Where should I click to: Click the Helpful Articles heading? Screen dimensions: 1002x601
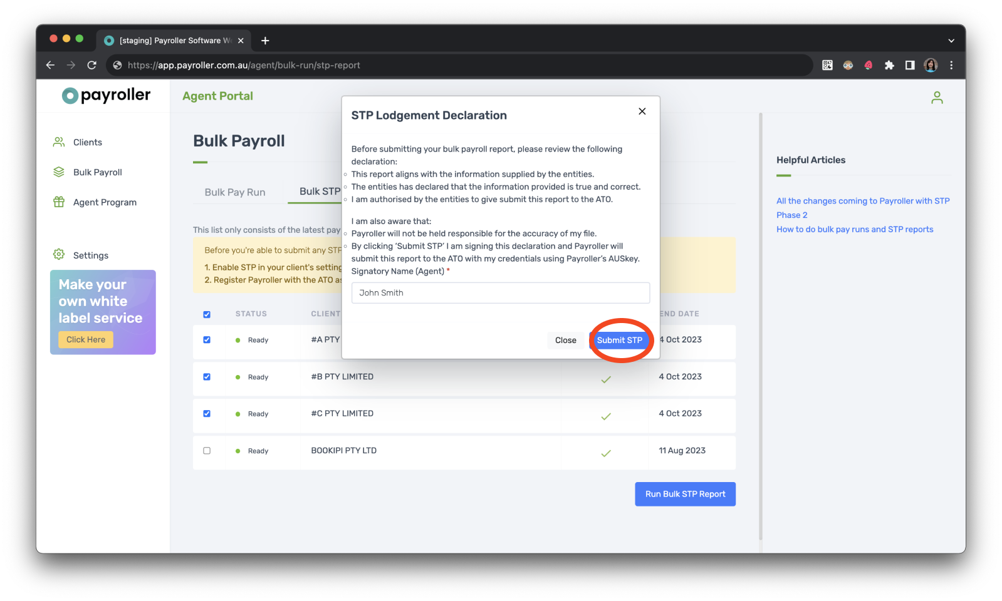(811, 160)
